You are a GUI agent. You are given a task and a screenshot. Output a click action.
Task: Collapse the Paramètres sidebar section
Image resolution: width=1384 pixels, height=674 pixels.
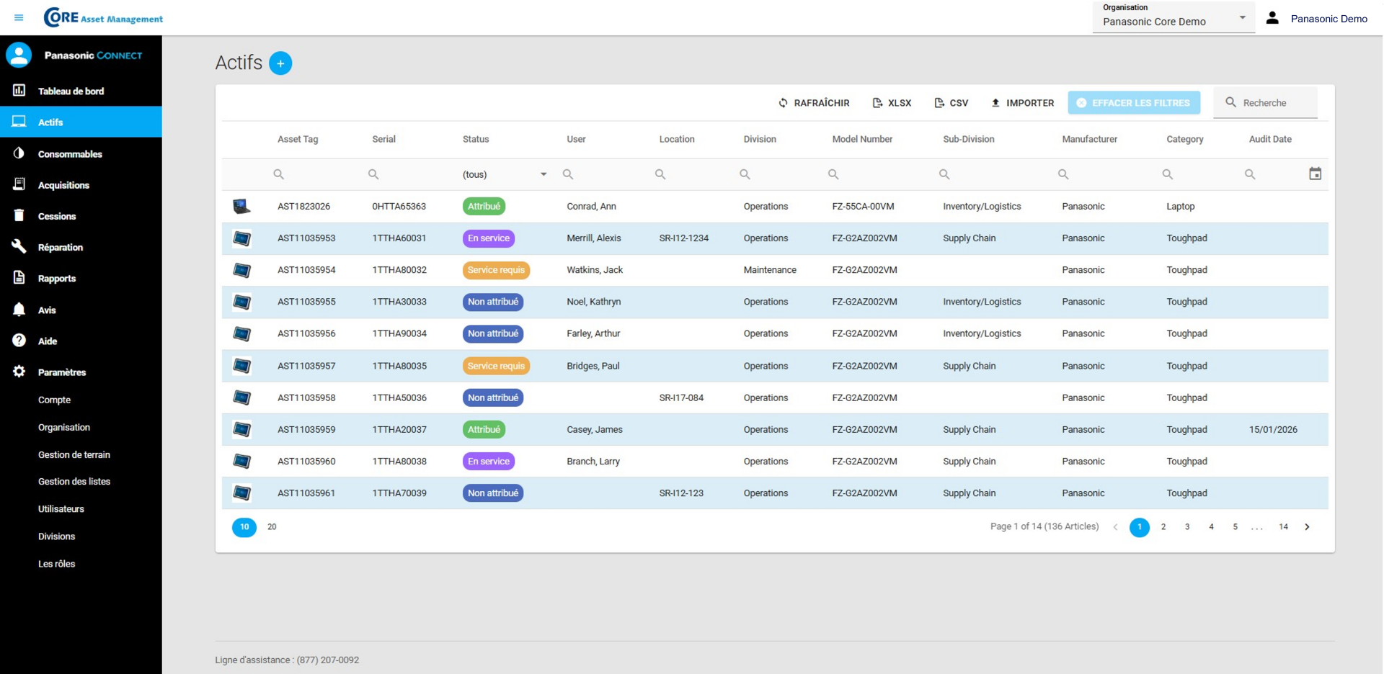click(x=62, y=372)
